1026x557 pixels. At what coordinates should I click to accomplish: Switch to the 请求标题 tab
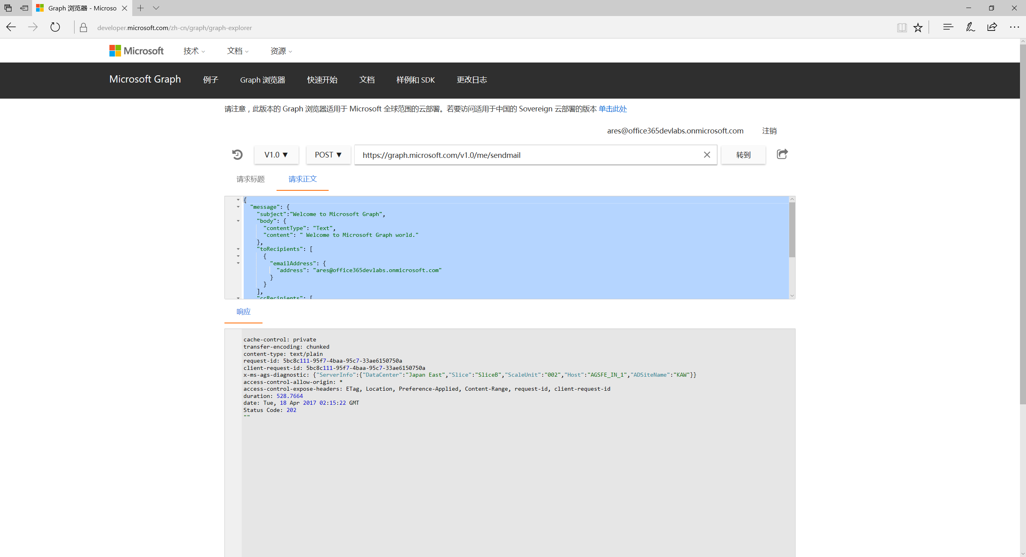[x=250, y=179]
